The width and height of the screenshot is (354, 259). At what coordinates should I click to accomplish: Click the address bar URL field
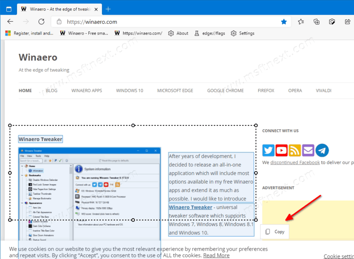click(x=168, y=21)
